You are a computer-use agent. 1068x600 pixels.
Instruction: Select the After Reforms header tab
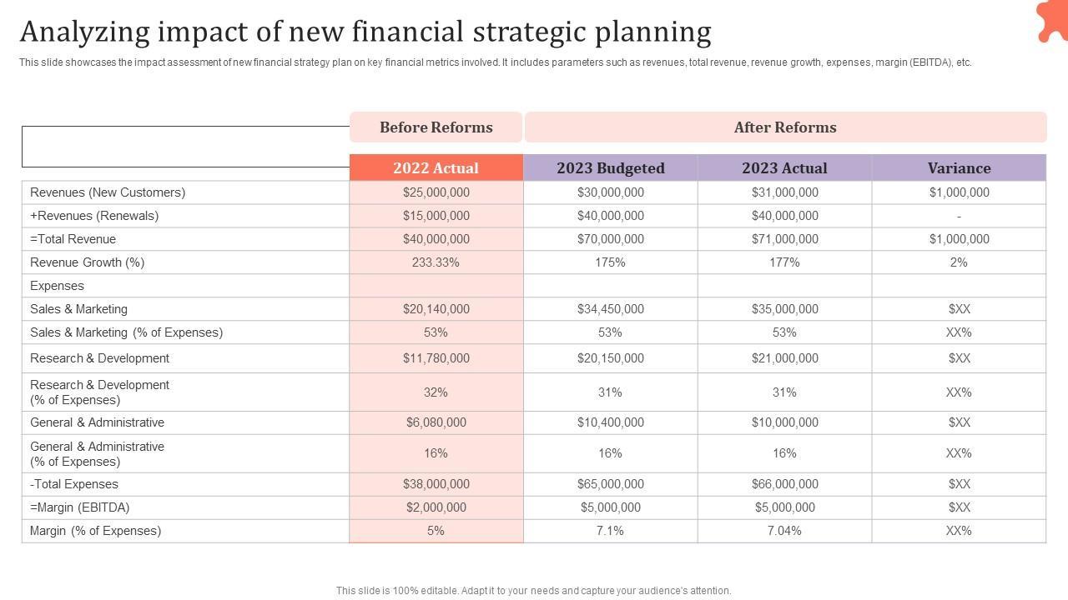[784, 127]
